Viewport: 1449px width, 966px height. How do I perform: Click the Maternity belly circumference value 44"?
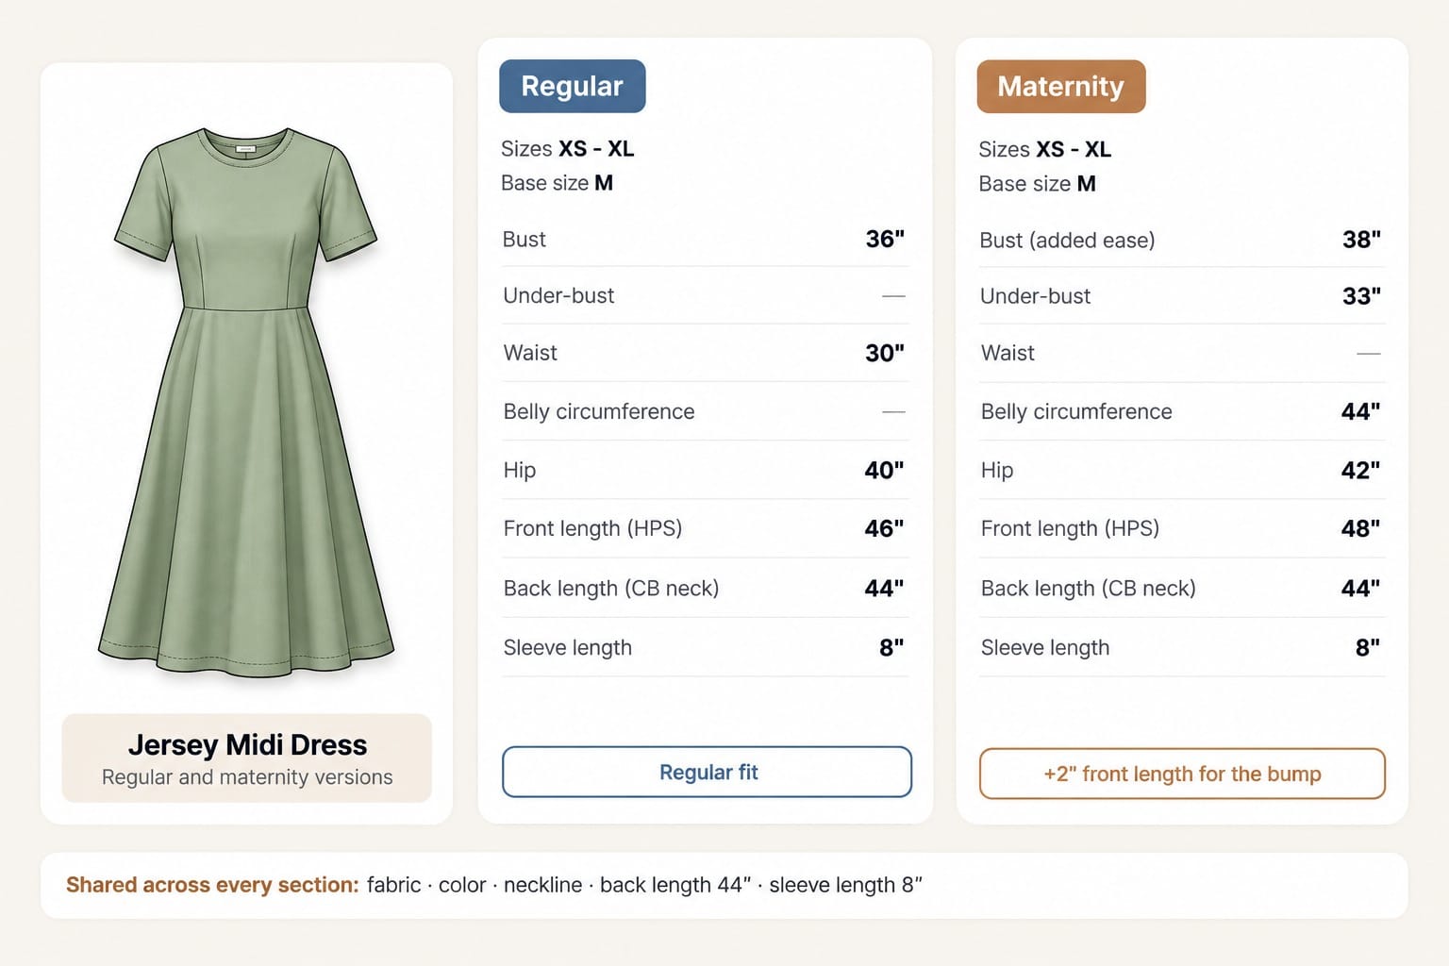pyautogui.click(x=1361, y=411)
